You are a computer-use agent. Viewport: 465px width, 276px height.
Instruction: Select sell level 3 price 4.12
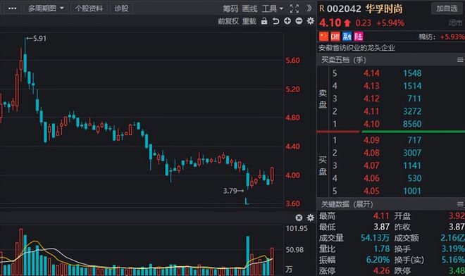(371, 99)
